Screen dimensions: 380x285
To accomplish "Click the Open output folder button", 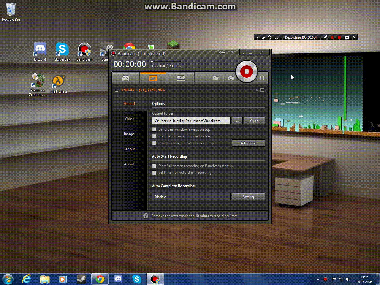I will (x=254, y=121).
